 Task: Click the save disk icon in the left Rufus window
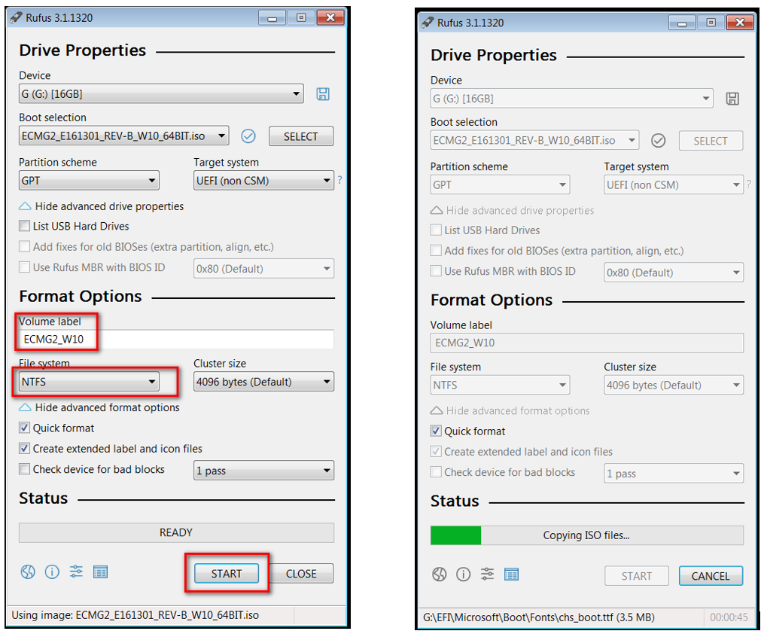point(323,93)
